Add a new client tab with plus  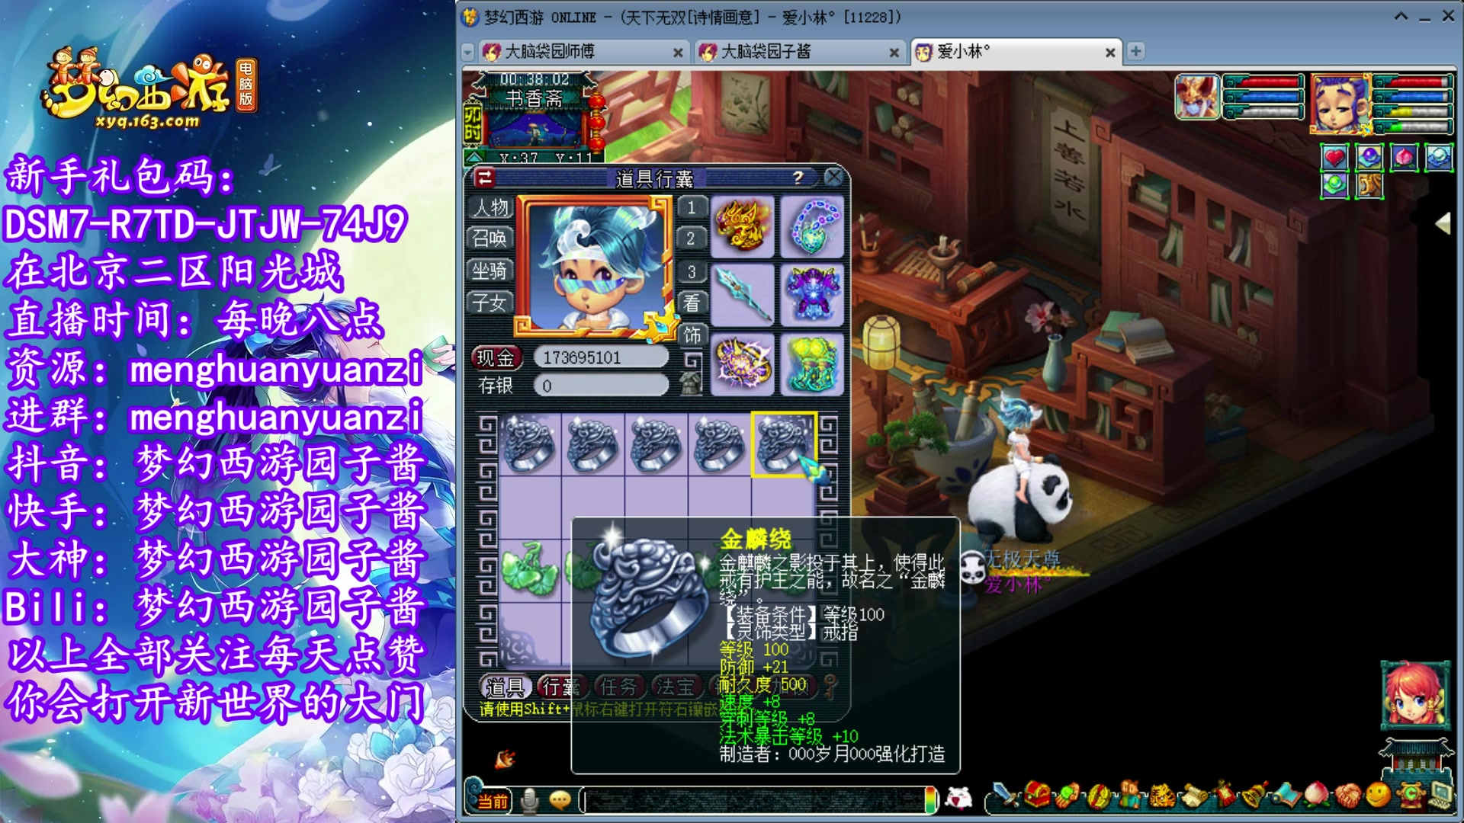pos(1136,51)
